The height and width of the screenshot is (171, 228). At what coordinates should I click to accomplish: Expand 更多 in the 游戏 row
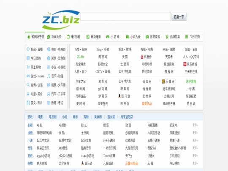tap(195, 155)
